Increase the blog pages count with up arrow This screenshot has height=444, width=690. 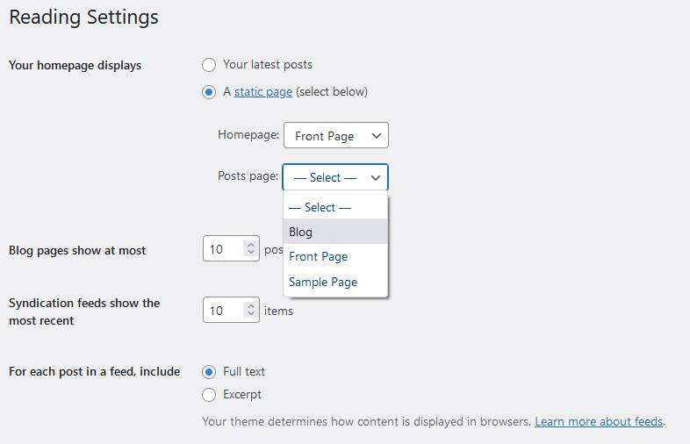pyautogui.click(x=250, y=245)
